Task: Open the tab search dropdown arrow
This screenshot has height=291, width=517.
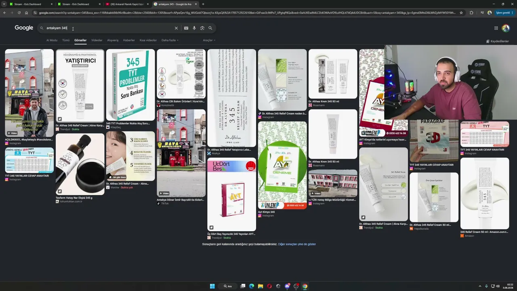Action: (x=4, y=4)
